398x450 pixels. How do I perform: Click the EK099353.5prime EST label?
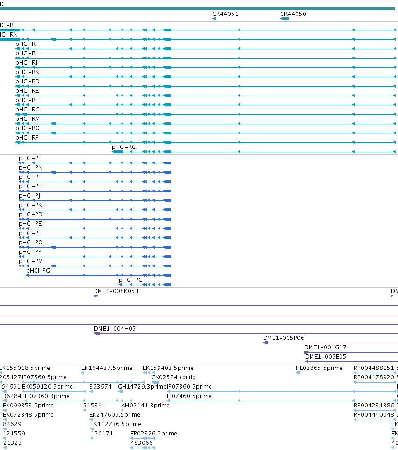click(x=28, y=406)
